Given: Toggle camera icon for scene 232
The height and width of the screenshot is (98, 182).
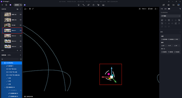Looking at the screenshot, I should coord(20,15).
